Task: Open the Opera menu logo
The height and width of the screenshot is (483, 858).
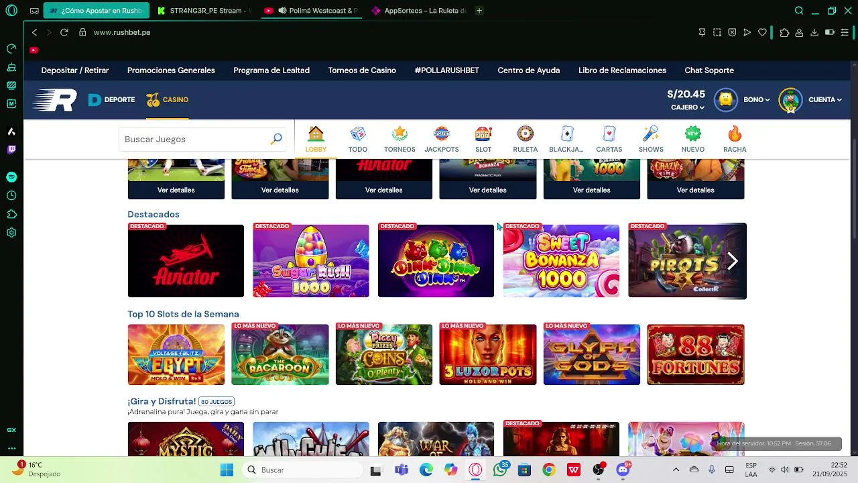Action: [x=11, y=11]
